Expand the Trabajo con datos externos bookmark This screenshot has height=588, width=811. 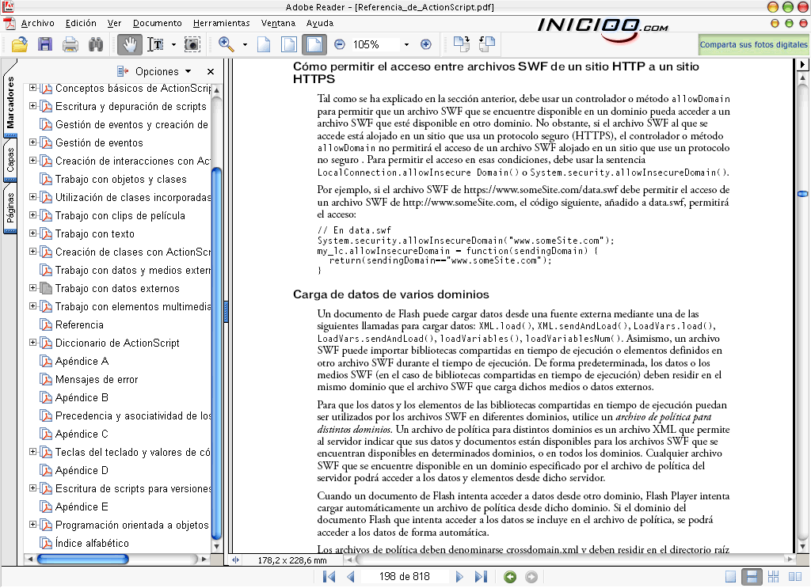pos(32,288)
